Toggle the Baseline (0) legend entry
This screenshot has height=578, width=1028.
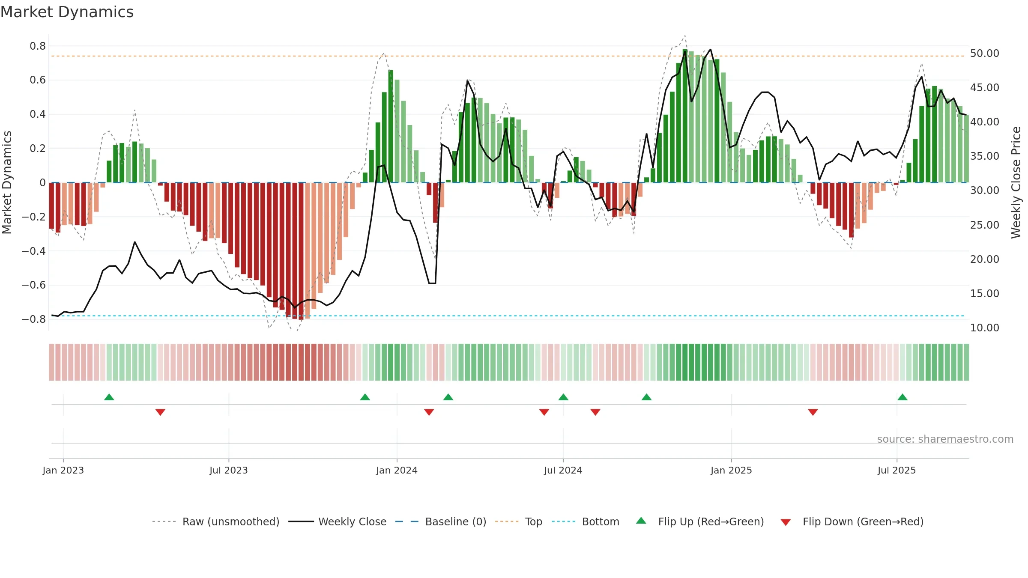pyautogui.click(x=441, y=521)
